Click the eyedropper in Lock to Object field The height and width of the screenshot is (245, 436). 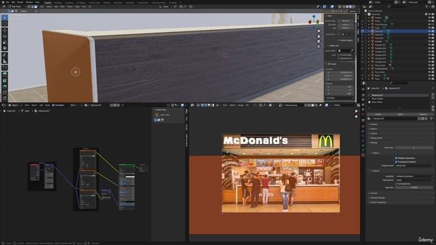[352, 51]
